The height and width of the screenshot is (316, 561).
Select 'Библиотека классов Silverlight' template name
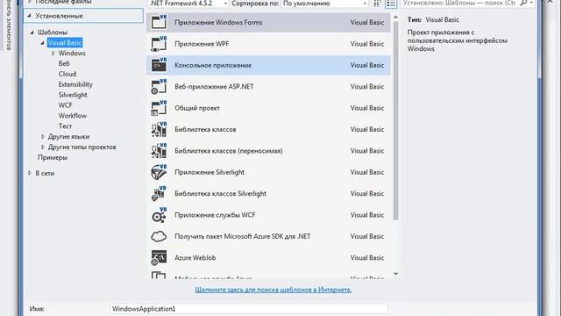pos(220,194)
